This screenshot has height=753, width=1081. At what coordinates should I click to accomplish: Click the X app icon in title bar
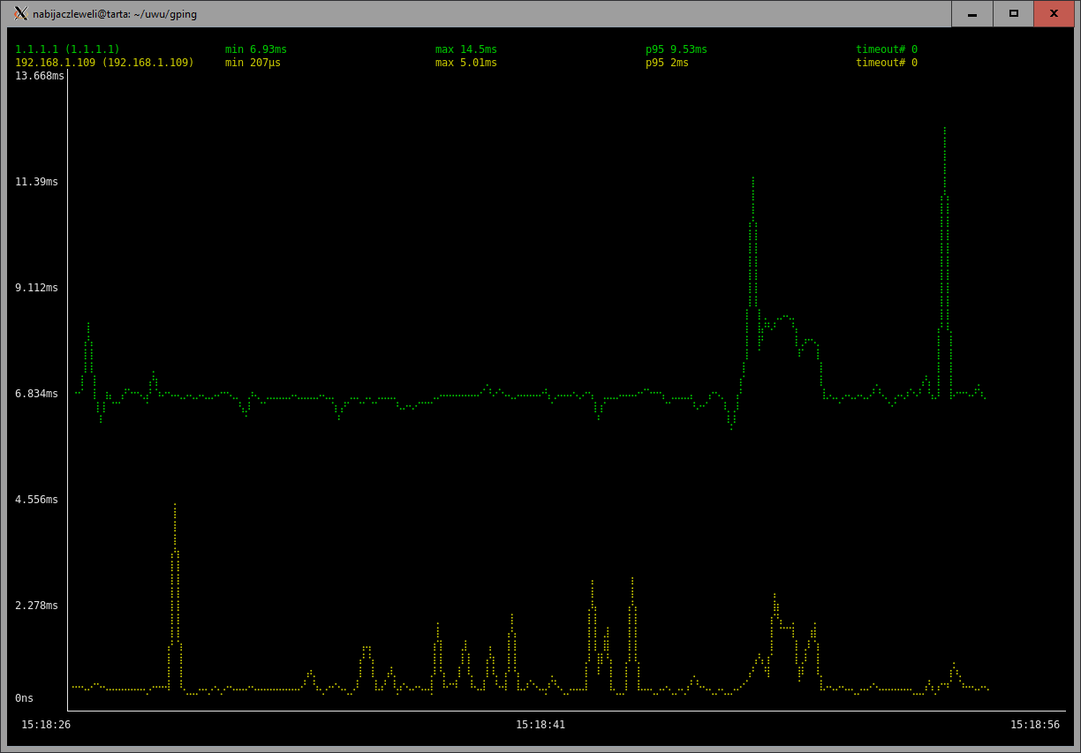[x=20, y=13]
